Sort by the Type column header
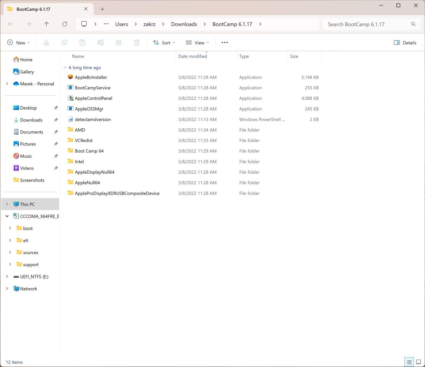Image resolution: width=425 pixels, height=367 pixels. point(244,56)
